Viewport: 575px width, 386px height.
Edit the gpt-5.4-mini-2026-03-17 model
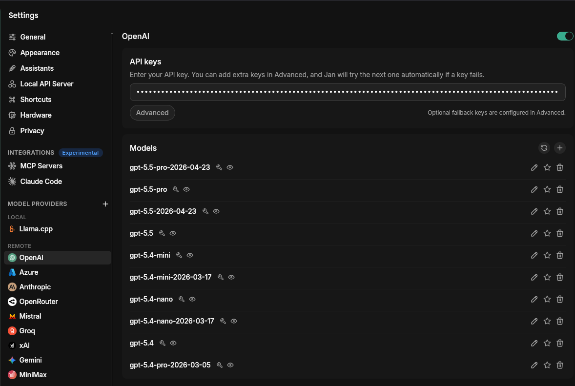coord(534,278)
